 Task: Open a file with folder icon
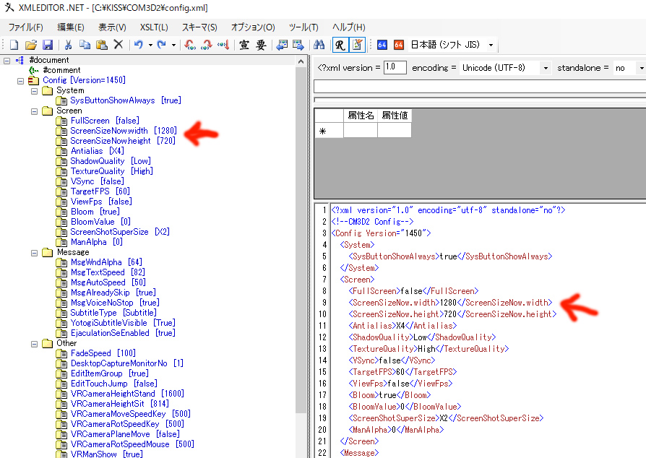[31, 45]
